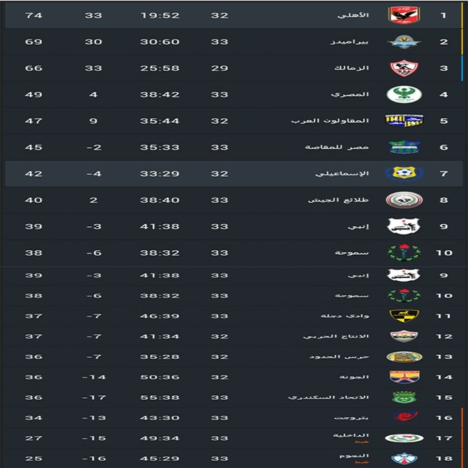The height and width of the screenshot is (468, 468).
Task: Click the Ismaily club crest
Action: [x=404, y=174]
